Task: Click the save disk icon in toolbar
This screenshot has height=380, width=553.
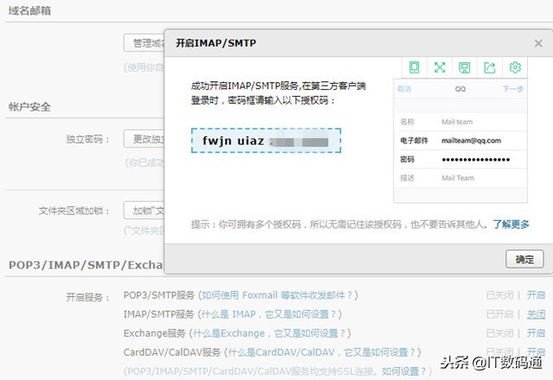Action: pos(465,67)
